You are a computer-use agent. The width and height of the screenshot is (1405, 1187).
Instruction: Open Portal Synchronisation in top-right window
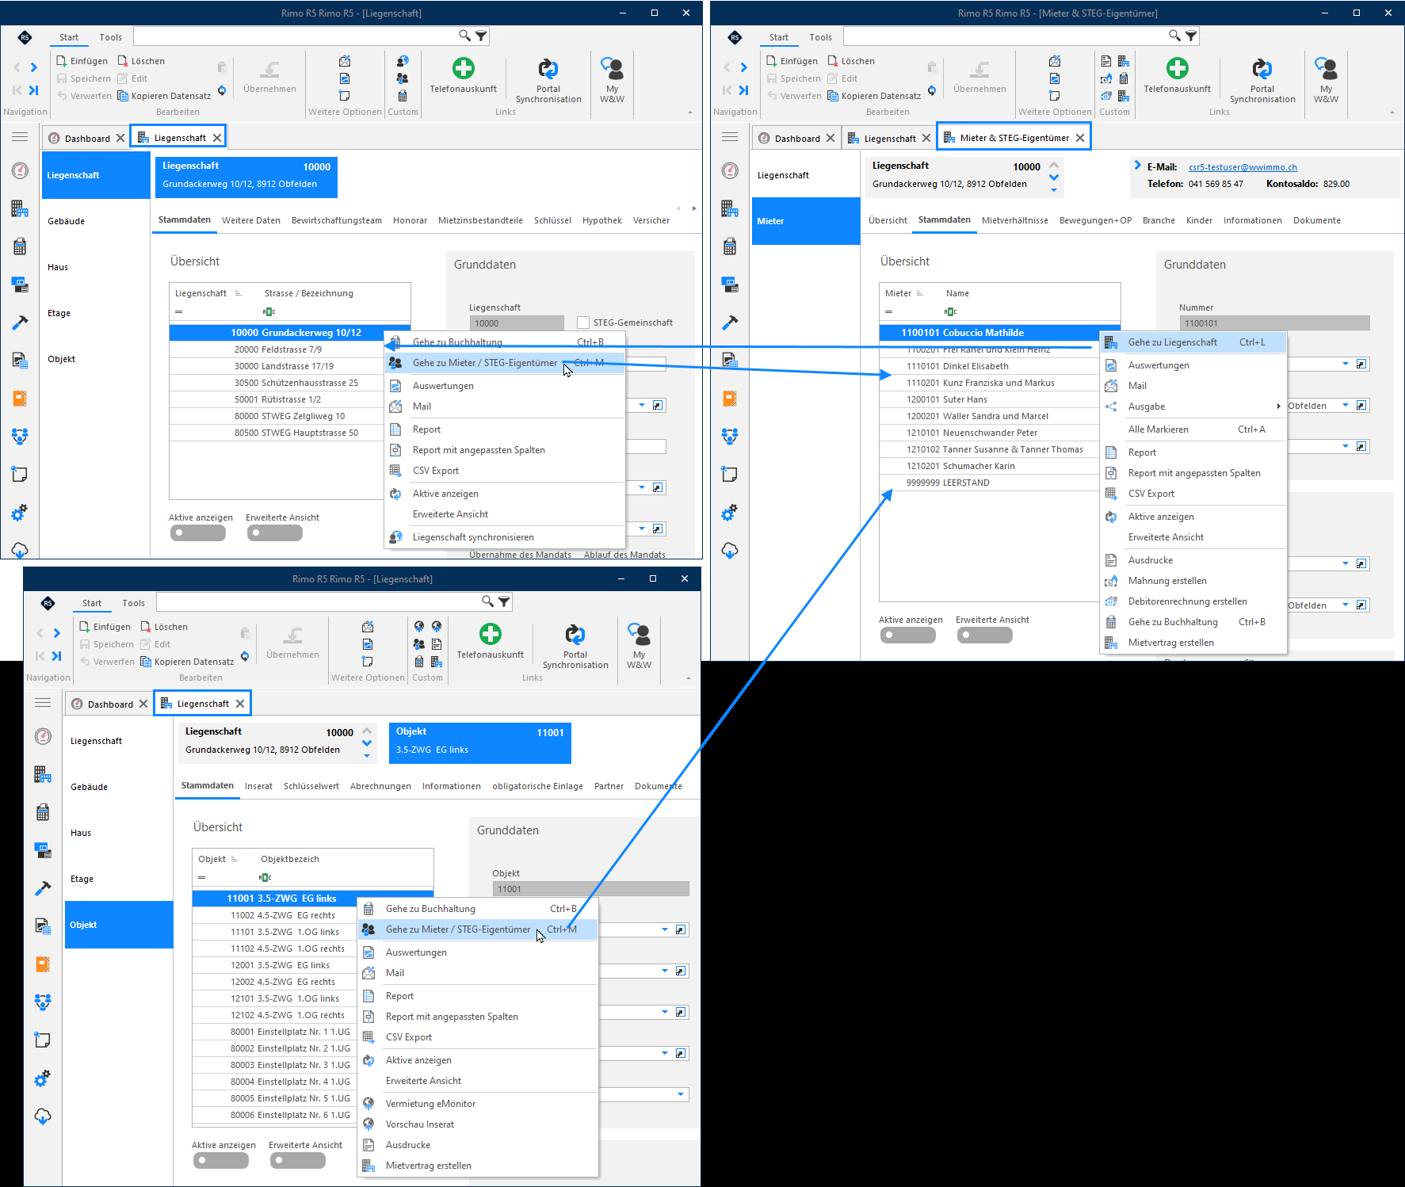pos(1262,80)
